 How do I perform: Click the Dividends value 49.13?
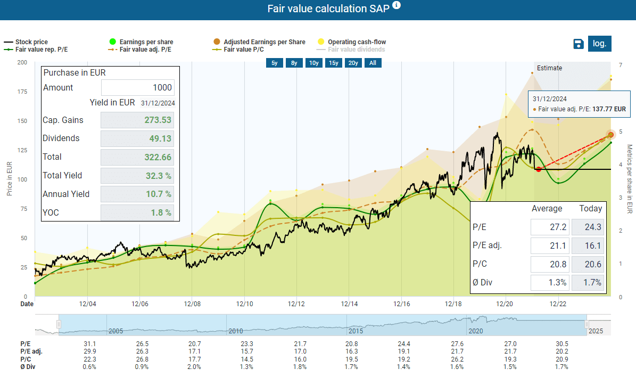pos(137,138)
